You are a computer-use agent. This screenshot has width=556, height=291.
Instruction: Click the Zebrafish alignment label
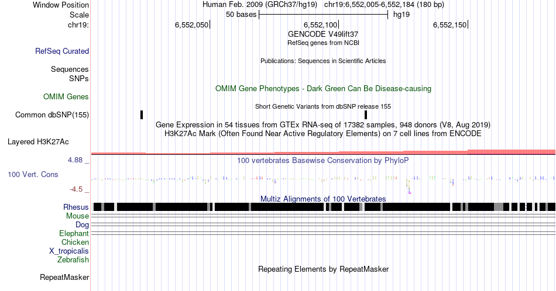click(x=73, y=259)
